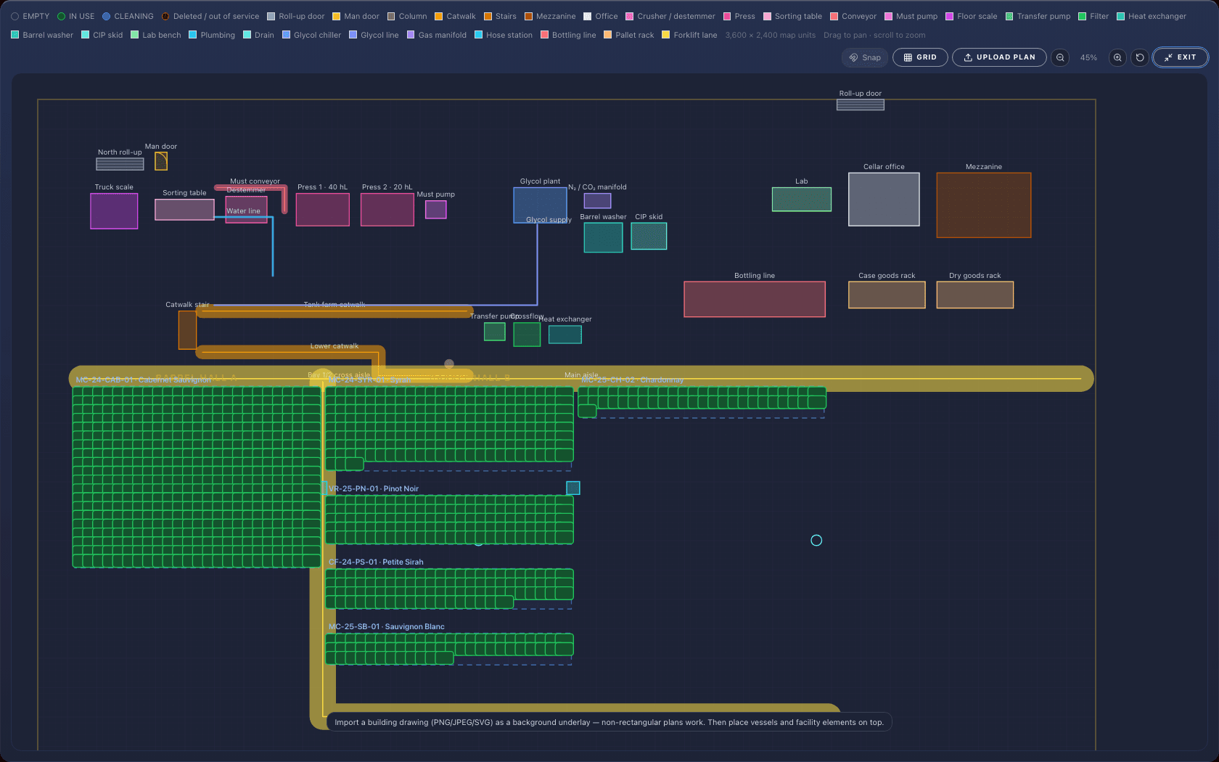Select the Truck scale block on the map
The width and height of the screenshot is (1219, 762).
coord(114,211)
